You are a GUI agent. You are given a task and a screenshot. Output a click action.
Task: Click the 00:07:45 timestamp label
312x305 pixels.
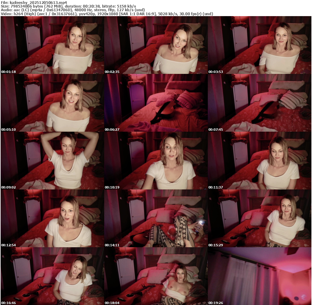pyautogui.click(x=216, y=130)
